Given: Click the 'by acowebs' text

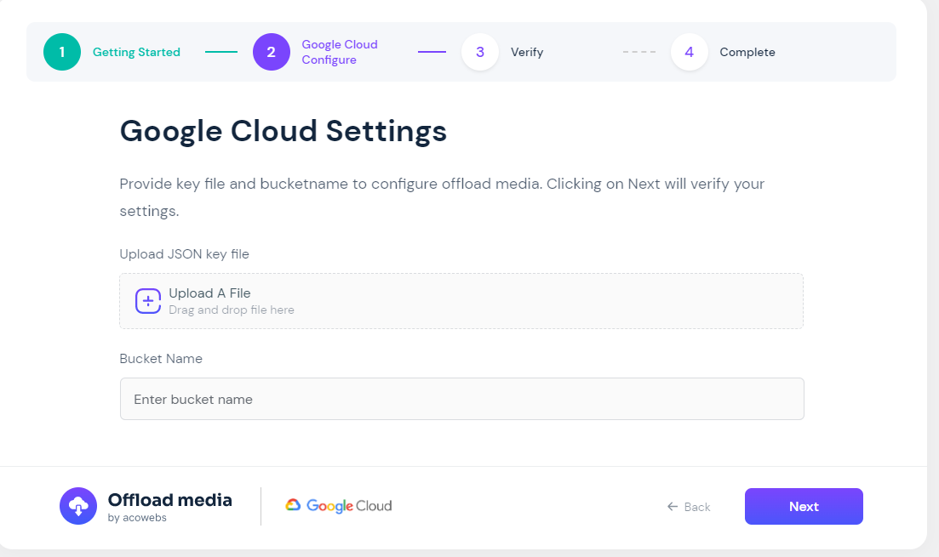Looking at the screenshot, I should tap(137, 518).
